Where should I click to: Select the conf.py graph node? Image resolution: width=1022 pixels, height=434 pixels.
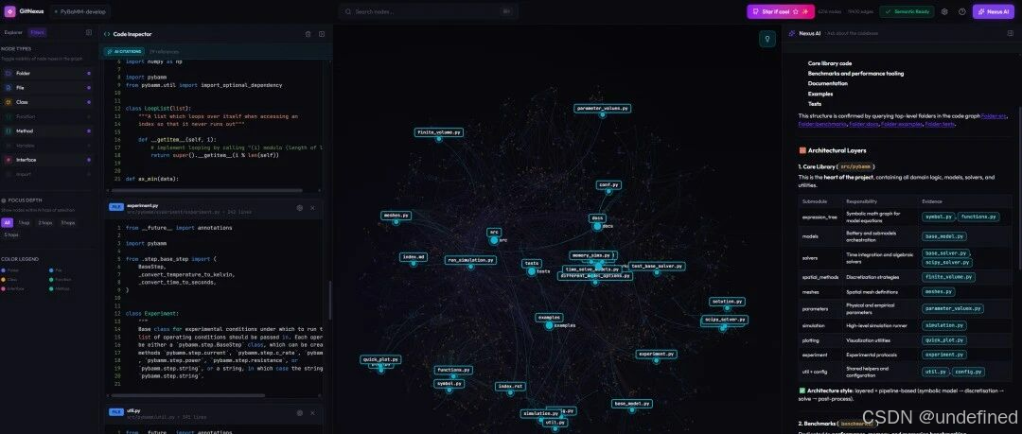click(x=608, y=185)
